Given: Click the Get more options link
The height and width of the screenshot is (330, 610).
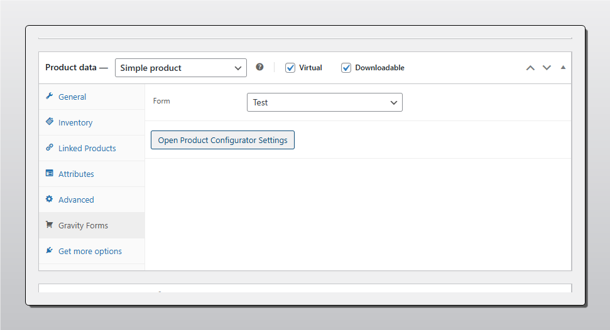Looking at the screenshot, I should pyautogui.click(x=90, y=252).
